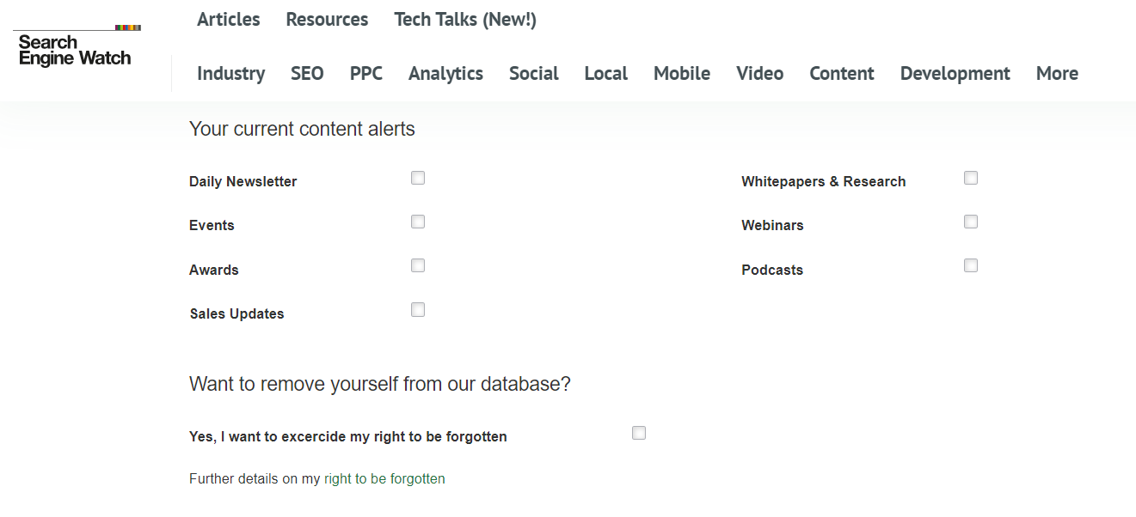
Task: Open the Articles menu
Action: [229, 19]
